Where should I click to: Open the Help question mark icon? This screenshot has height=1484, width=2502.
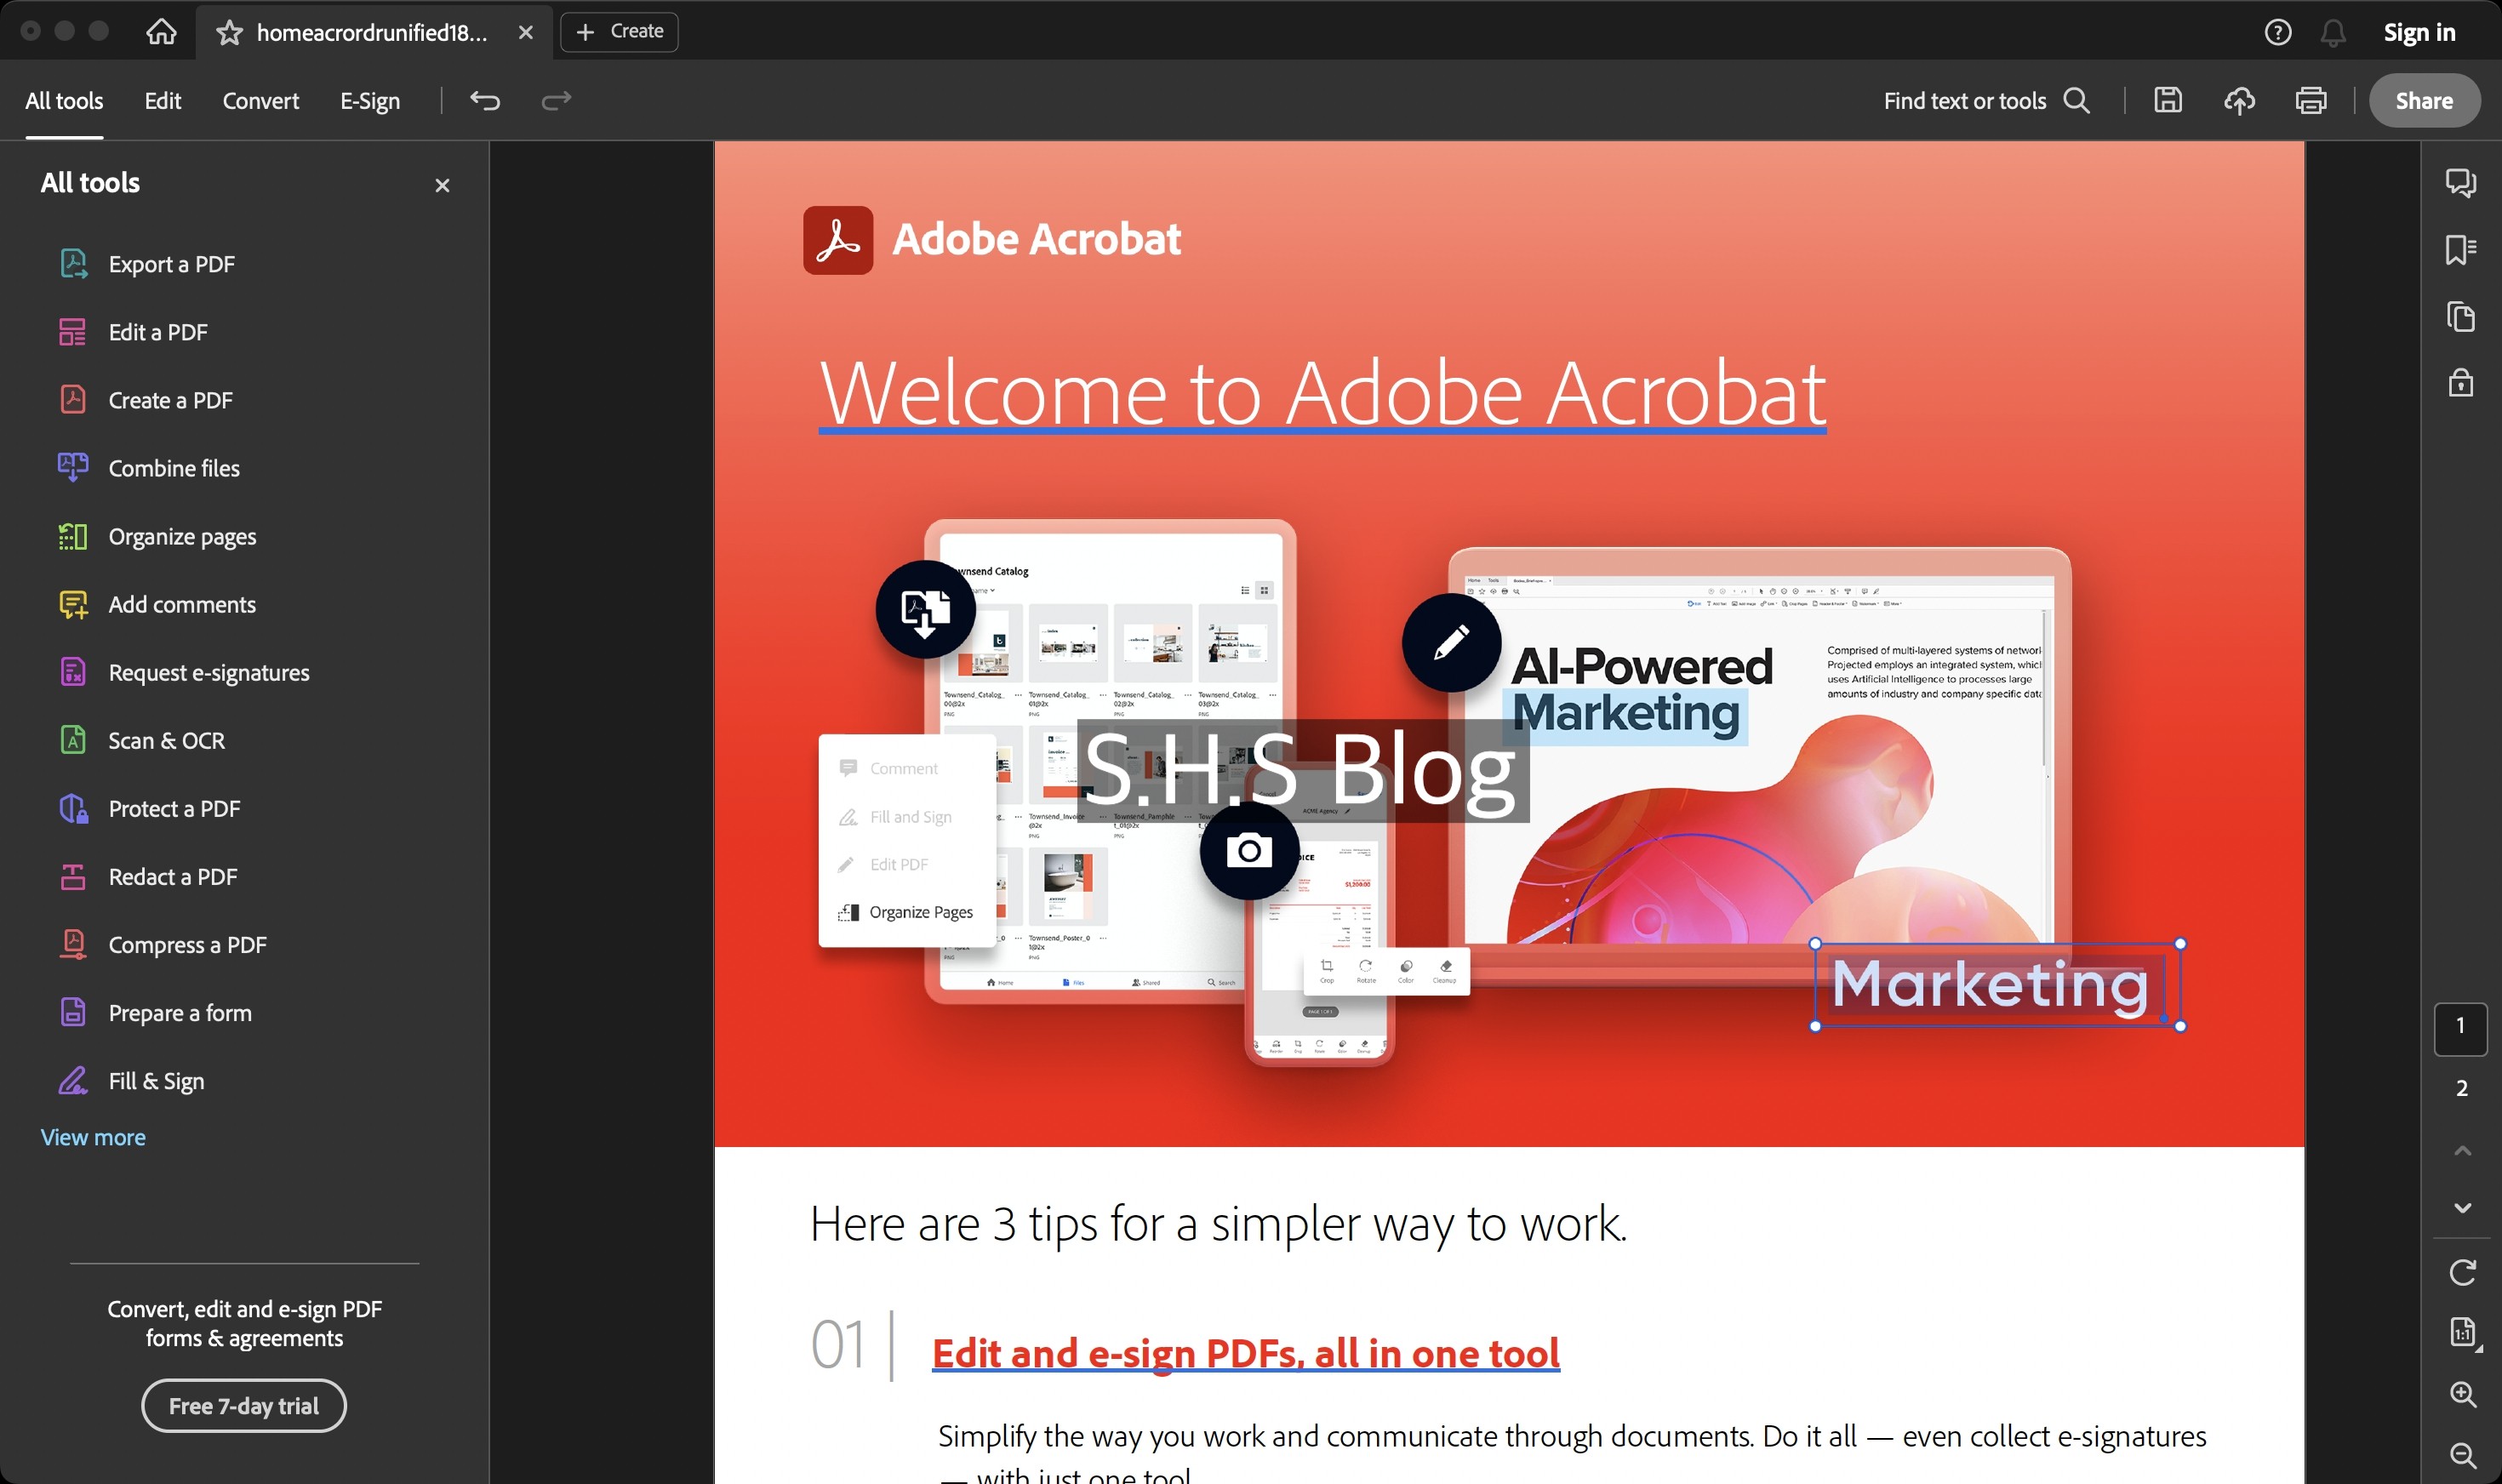tap(2277, 32)
